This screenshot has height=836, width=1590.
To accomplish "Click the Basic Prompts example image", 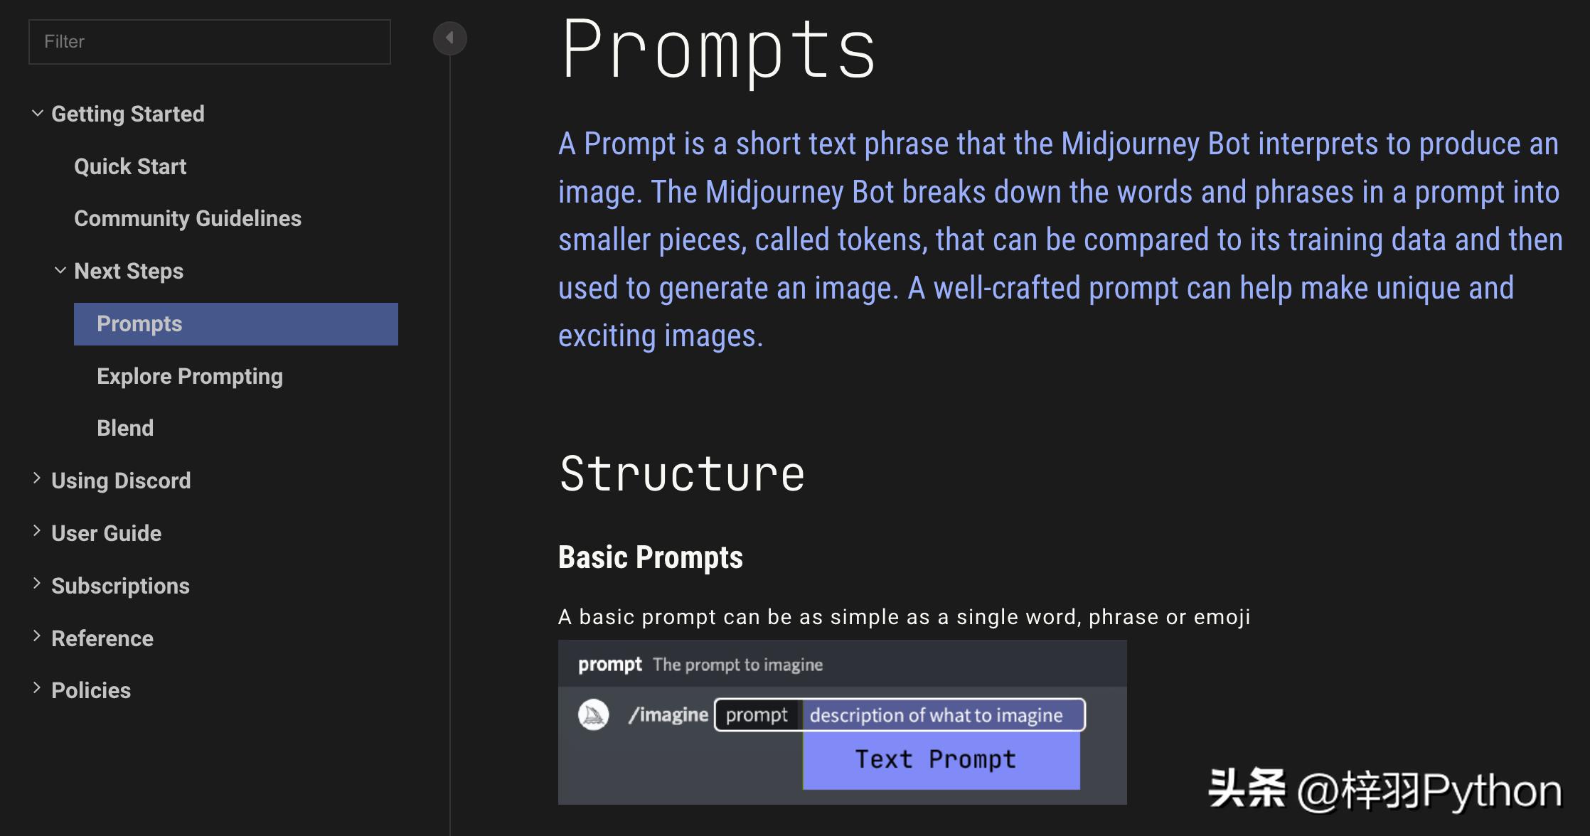I will pyautogui.click(x=842, y=722).
